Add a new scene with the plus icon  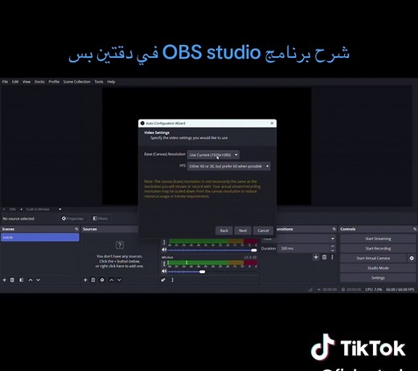point(4,279)
